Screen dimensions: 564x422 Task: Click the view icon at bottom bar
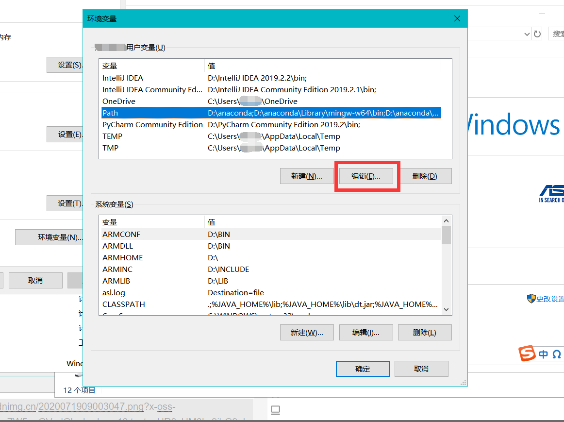click(x=276, y=410)
